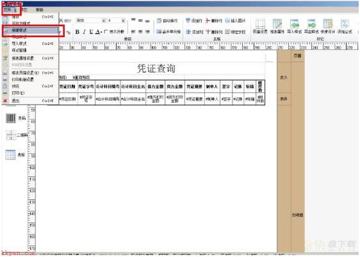Screen dimensions: 360x257
Task: Select the 表格 table element in the left panel
Action: (x=15, y=154)
